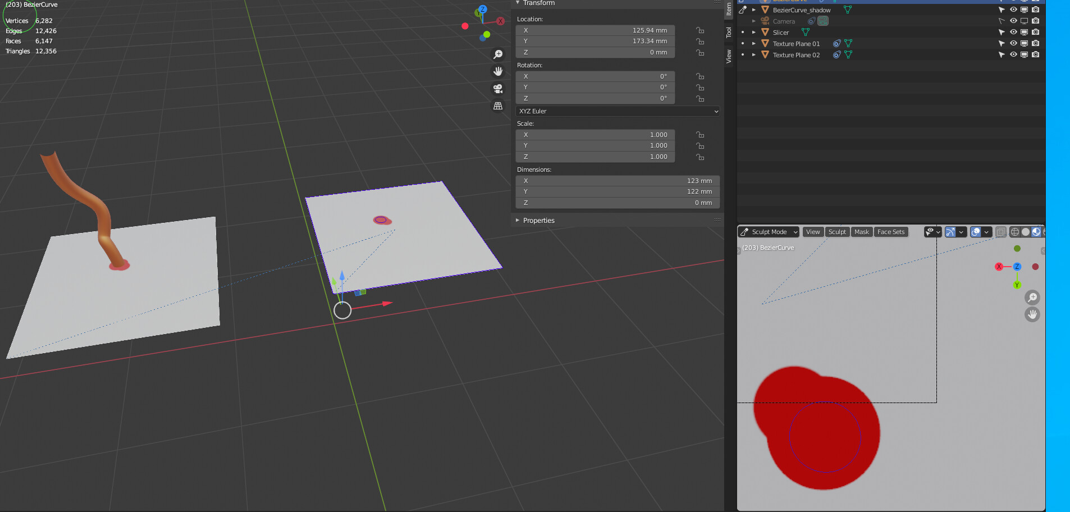
Task: Toggle X-ray button in sculpt viewport header
Action: point(1000,232)
